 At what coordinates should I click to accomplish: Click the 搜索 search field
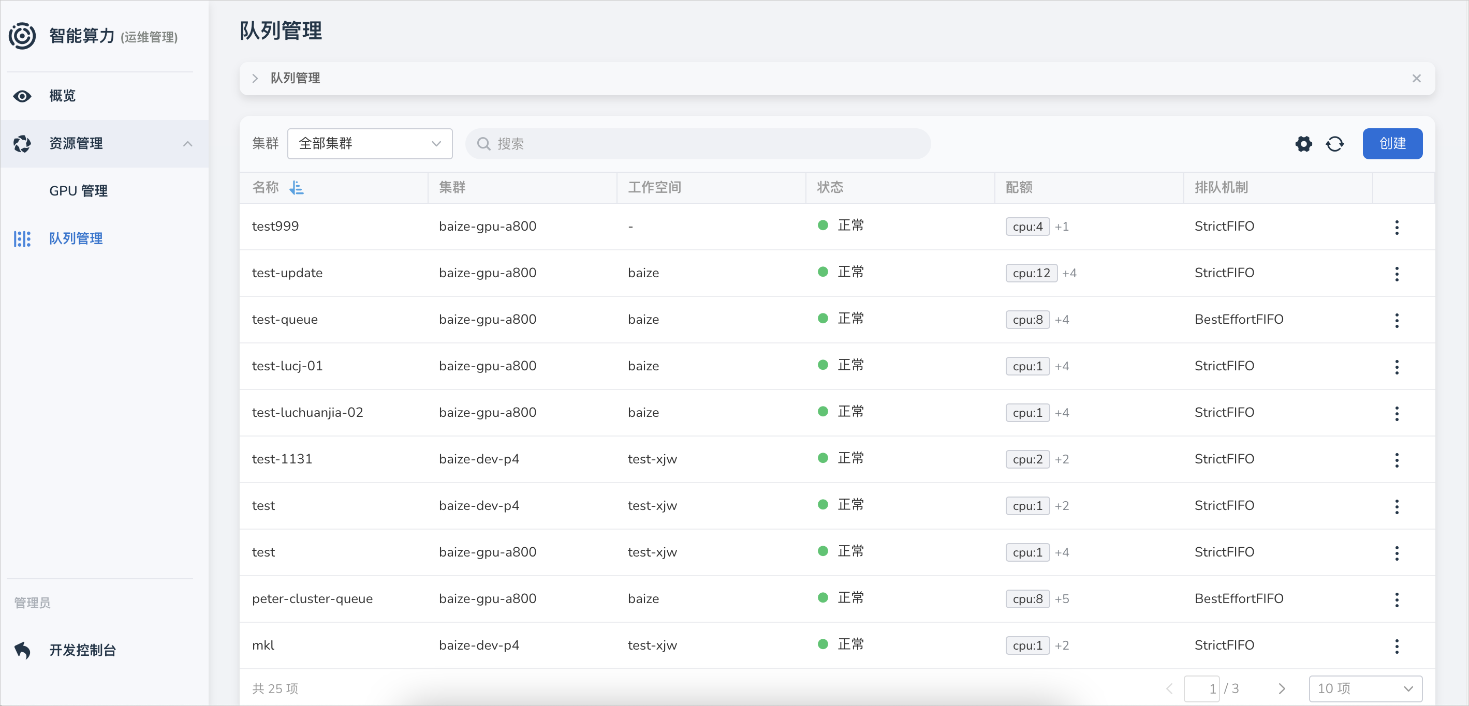698,144
